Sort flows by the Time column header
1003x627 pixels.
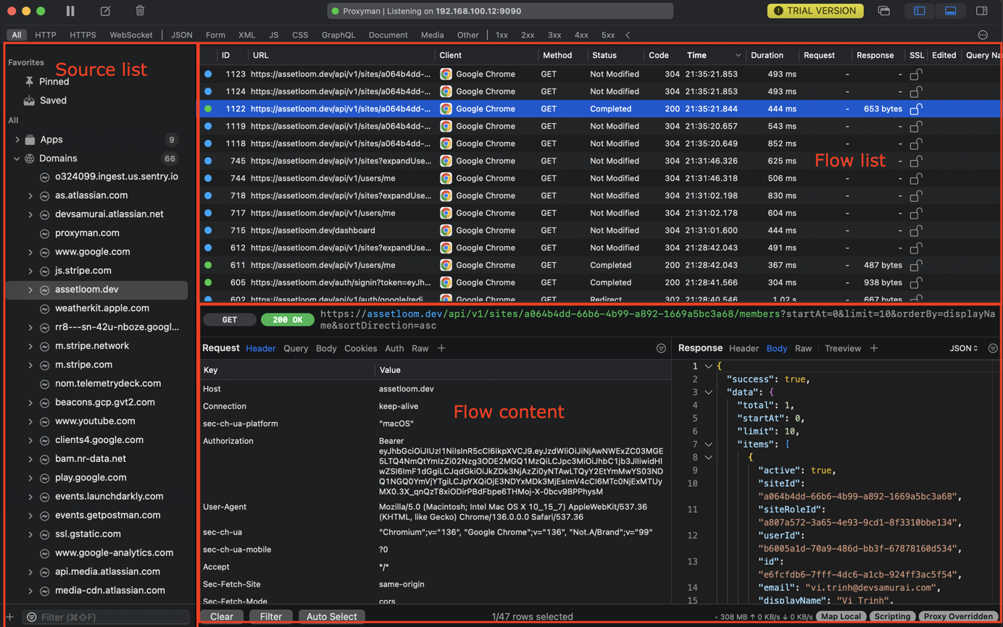[696, 55]
